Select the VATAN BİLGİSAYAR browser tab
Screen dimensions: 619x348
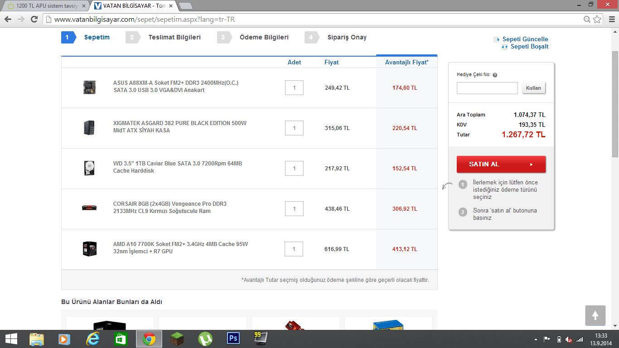click(133, 6)
